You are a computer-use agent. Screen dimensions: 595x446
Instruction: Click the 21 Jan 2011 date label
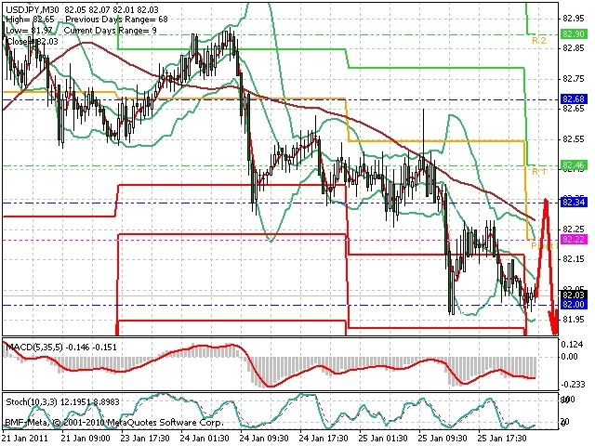click(25, 439)
